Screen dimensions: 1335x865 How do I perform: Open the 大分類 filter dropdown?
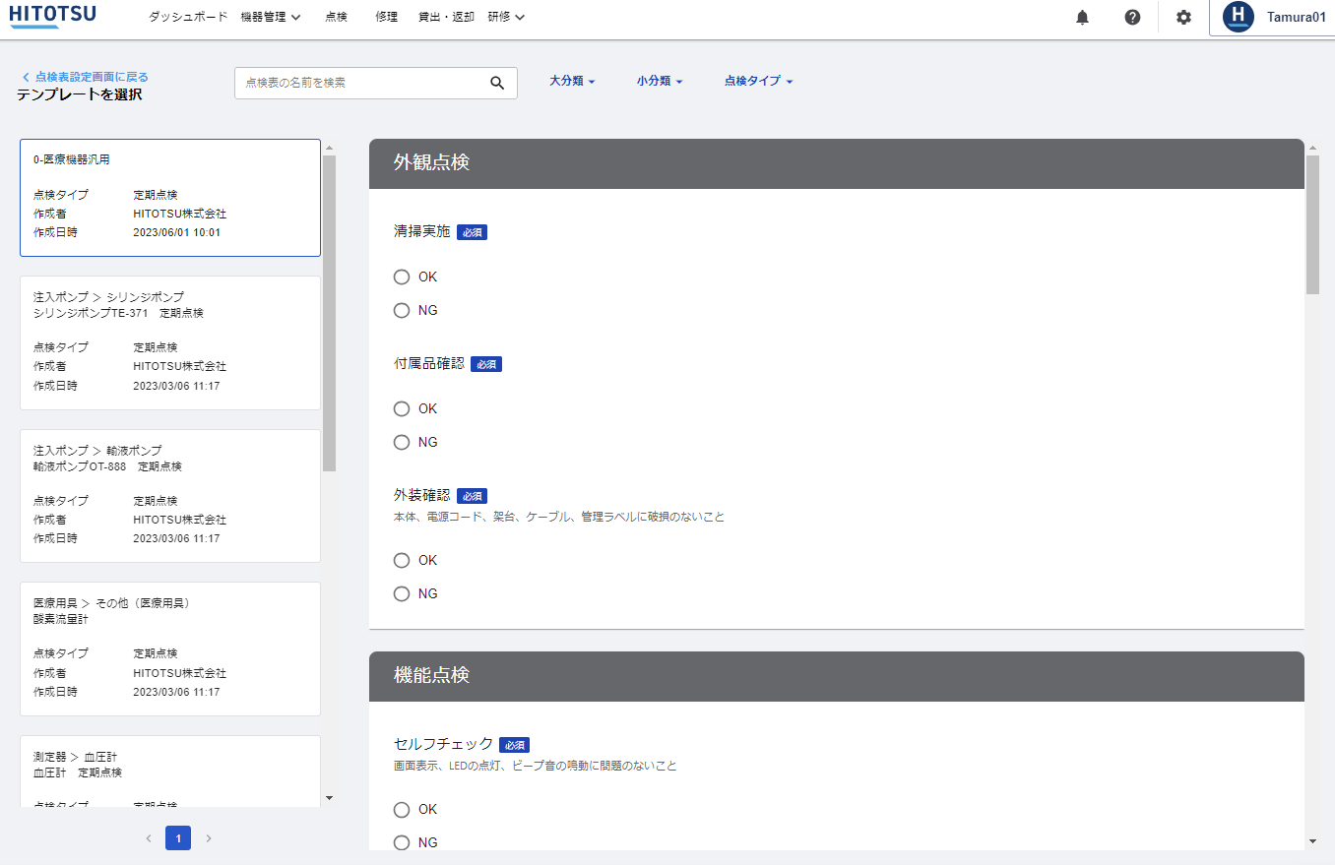pyautogui.click(x=572, y=81)
